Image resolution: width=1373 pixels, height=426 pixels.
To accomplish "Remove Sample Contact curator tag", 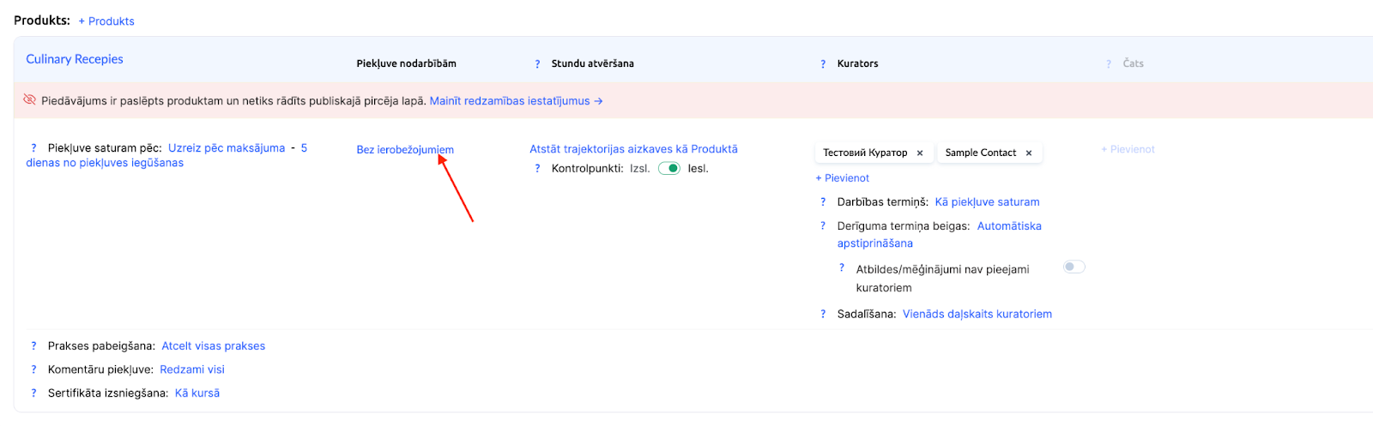I will point(1029,153).
